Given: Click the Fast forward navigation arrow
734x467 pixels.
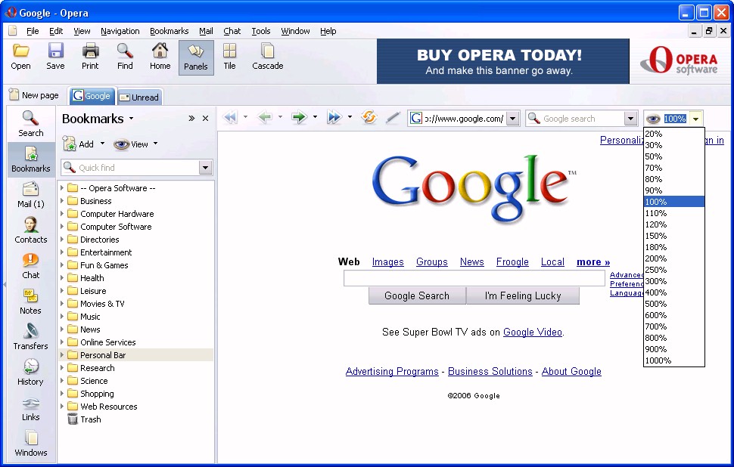Looking at the screenshot, I should click(x=334, y=117).
